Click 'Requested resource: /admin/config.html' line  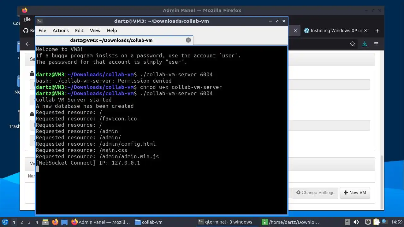[96, 144]
